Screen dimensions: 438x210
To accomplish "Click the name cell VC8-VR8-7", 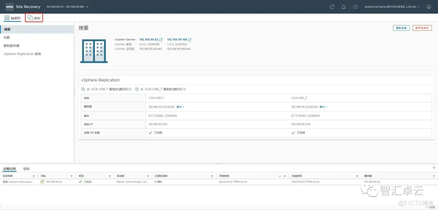I will [156, 98].
